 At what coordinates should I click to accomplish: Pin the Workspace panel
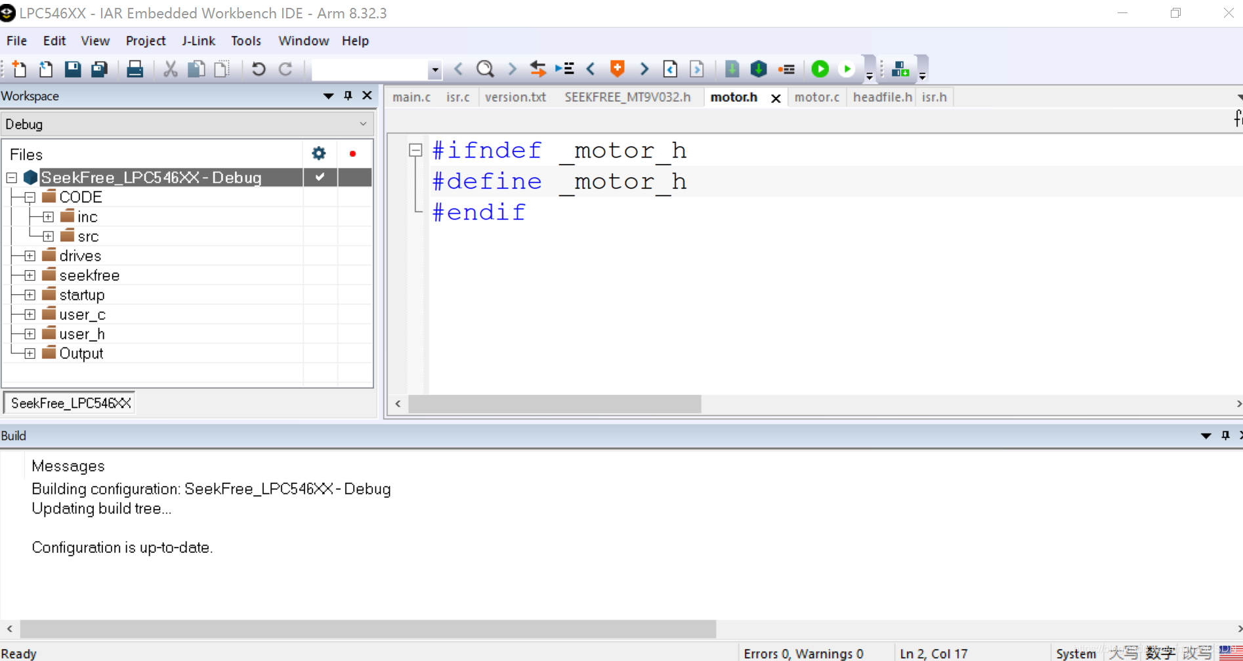348,96
